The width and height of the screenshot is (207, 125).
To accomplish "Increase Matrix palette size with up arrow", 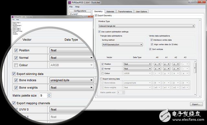I will pyautogui.click(x=123, y=91).
